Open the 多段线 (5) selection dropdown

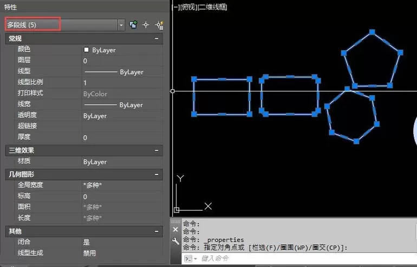tap(121, 25)
